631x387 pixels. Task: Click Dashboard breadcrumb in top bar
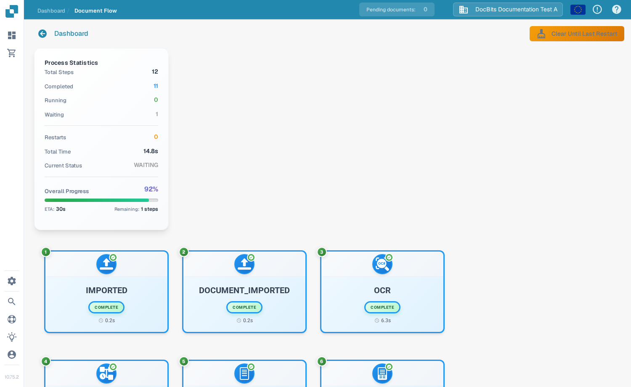click(51, 11)
